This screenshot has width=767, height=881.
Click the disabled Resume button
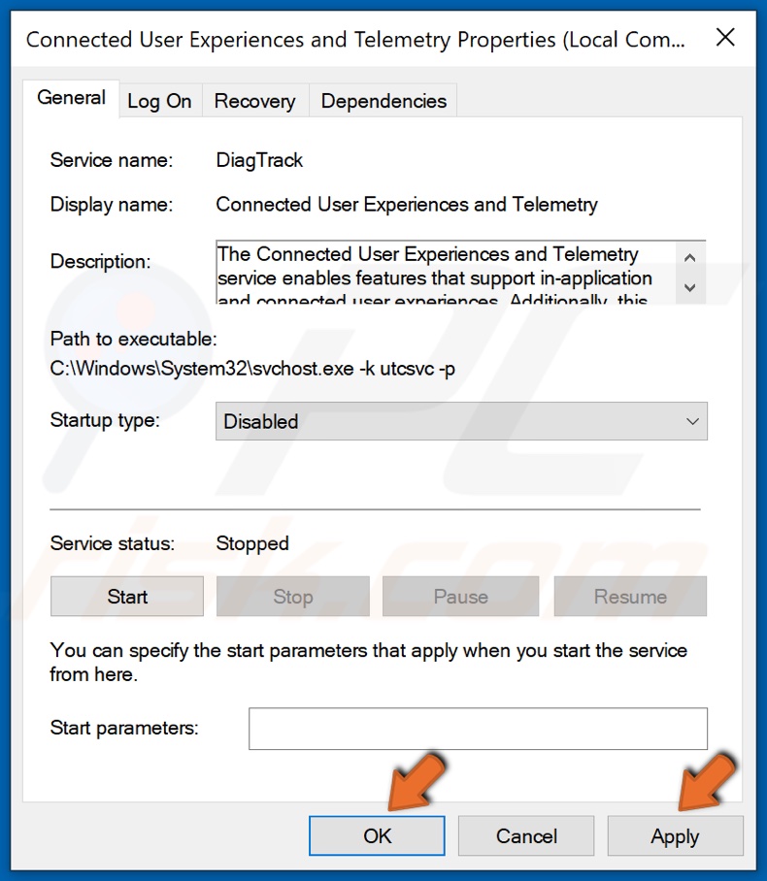pyautogui.click(x=629, y=596)
